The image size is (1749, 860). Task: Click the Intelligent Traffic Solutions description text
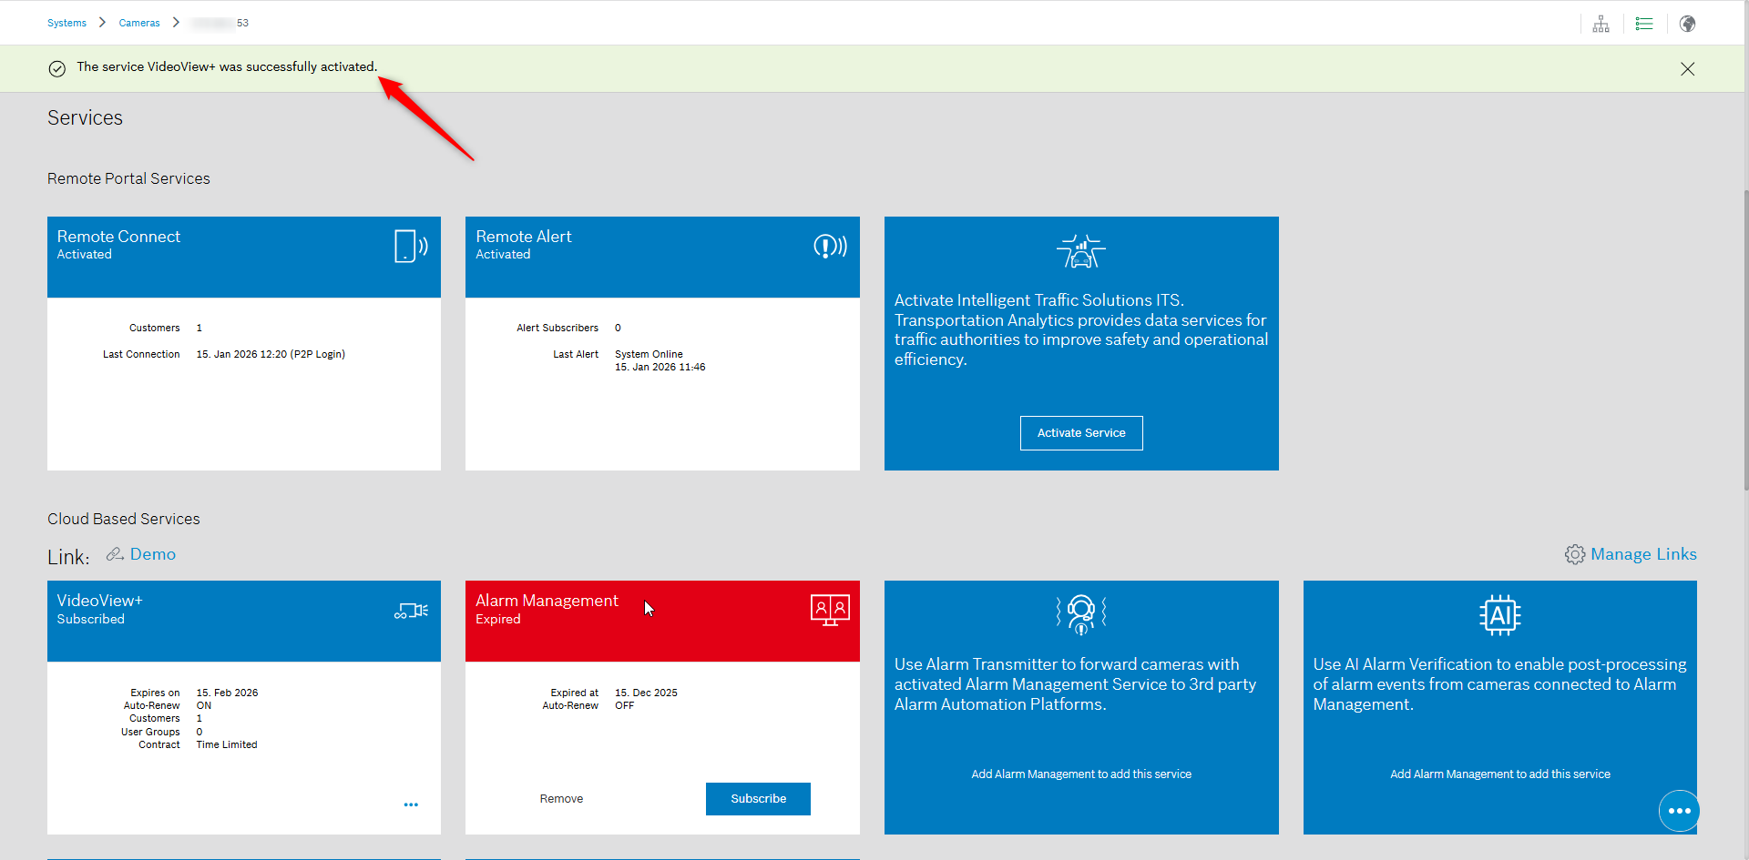pyautogui.click(x=1081, y=329)
